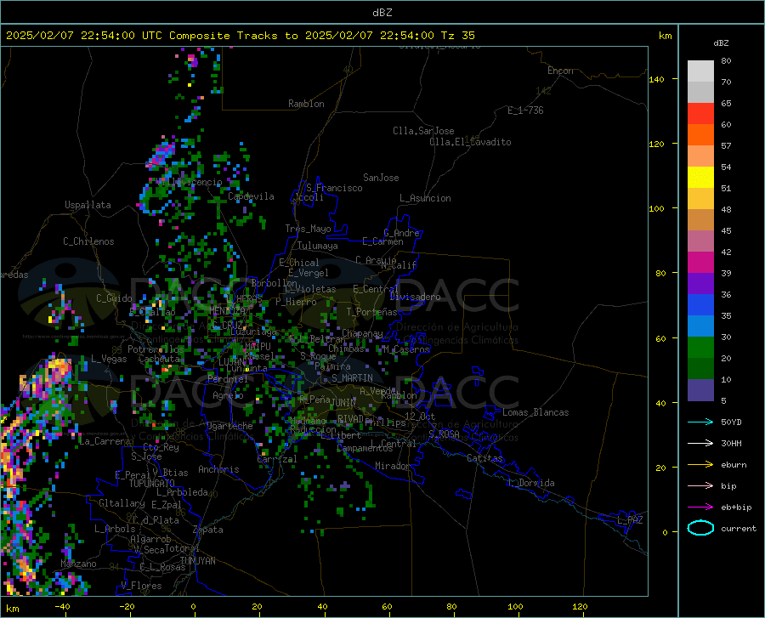
Task: Select the blue 36 dBZ color swatch
Action: 700,305
